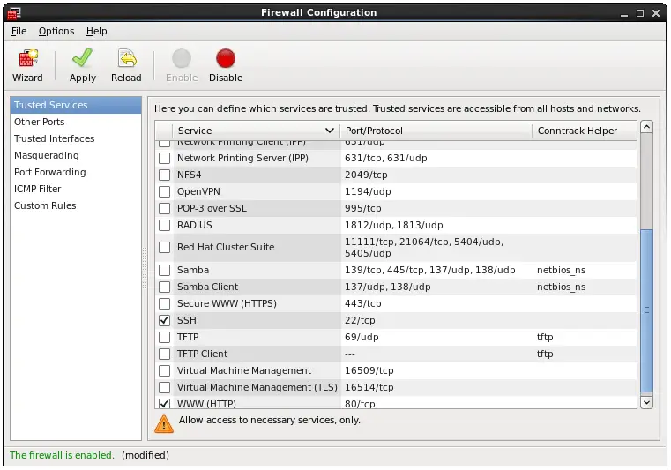Launch the firewall Wizard toolbar icon
671x470 pixels.
point(27,60)
